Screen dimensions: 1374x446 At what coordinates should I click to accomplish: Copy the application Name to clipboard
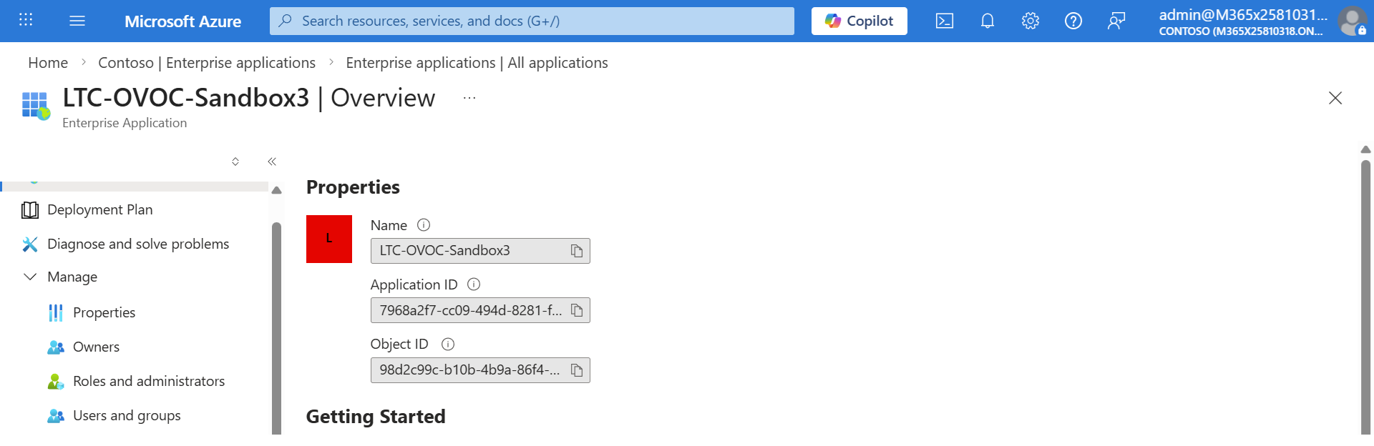point(577,251)
